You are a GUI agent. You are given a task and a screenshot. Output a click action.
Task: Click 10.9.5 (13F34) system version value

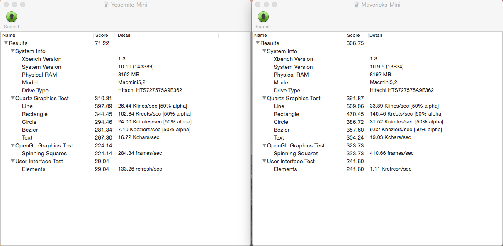(386, 67)
